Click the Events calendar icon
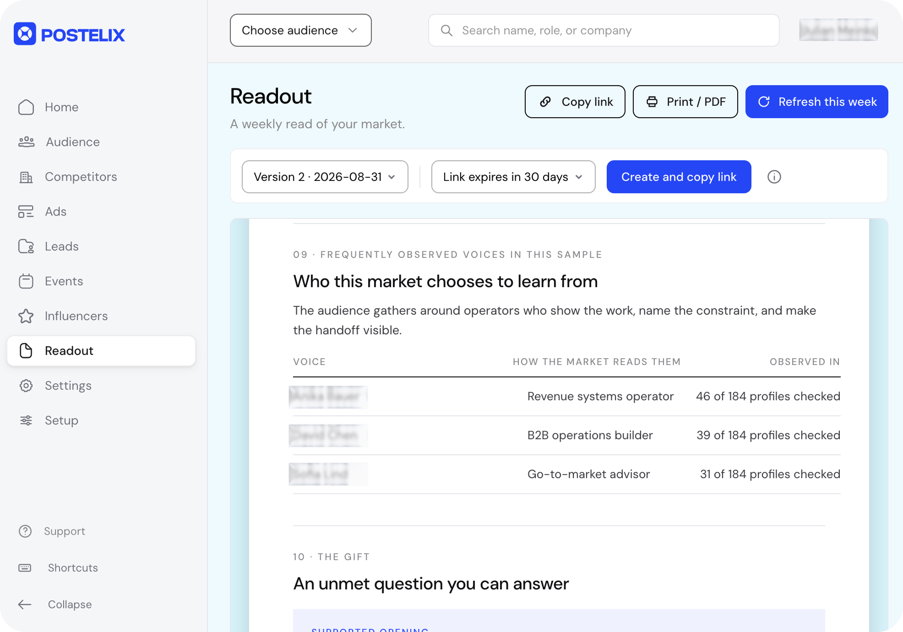Screen dimensions: 903x632 (x=26, y=281)
